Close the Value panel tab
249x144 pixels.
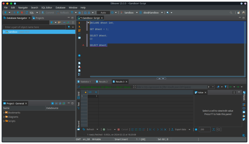205,92
